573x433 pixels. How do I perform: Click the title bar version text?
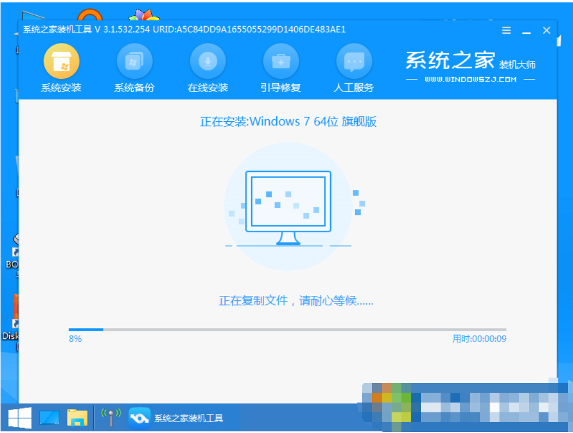click(185, 29)
